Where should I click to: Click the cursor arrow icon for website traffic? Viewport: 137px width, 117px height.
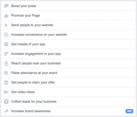(6, 25)
